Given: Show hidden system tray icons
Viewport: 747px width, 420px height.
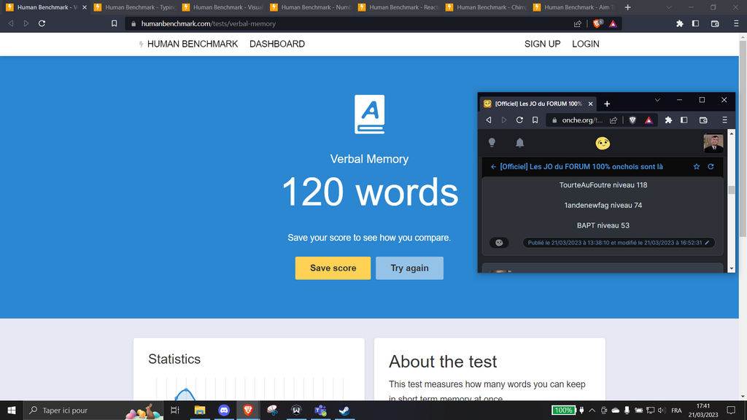Looking at the screenshot, I should click(592, 411).
